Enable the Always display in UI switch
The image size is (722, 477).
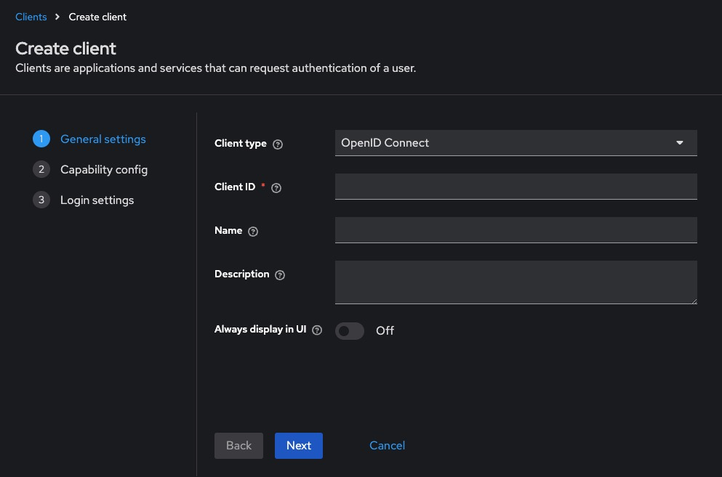pyautogui.click(x=350, y=331)
